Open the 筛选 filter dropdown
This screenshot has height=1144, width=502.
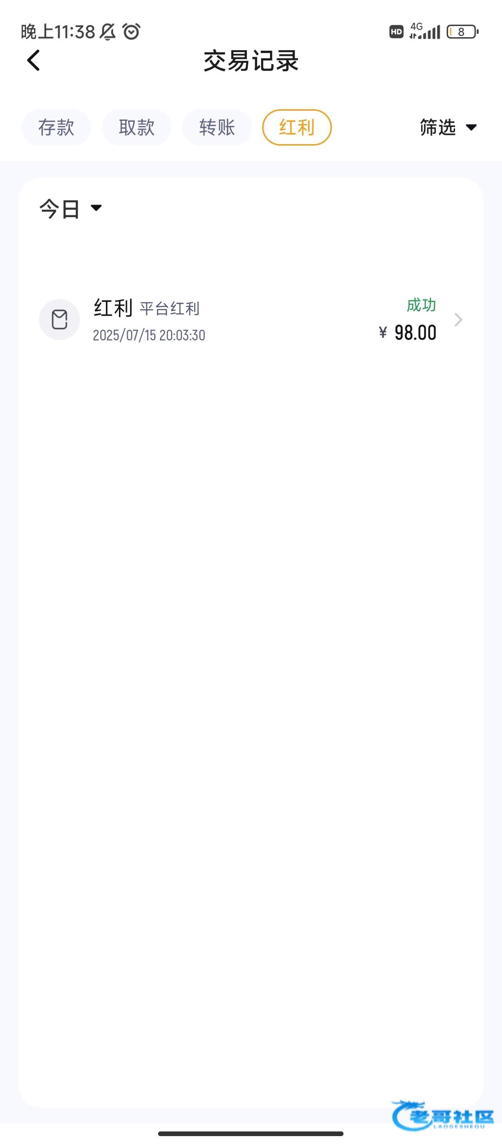tap(448, 127)
